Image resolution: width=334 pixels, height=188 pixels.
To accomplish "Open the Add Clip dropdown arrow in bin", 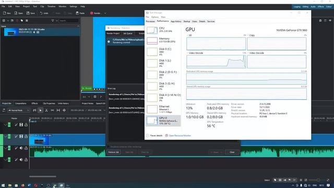I will (x=8, y=21).
